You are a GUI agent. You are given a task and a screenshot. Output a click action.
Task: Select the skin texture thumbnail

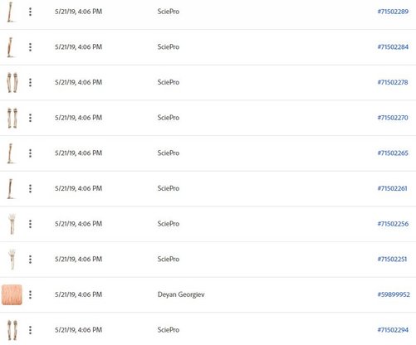point(12,294)
